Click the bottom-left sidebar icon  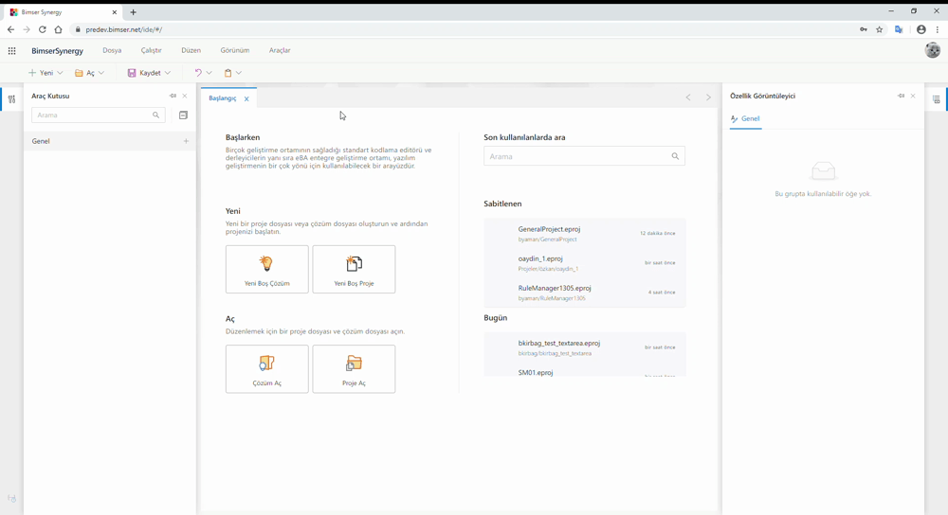click(11, 498)
